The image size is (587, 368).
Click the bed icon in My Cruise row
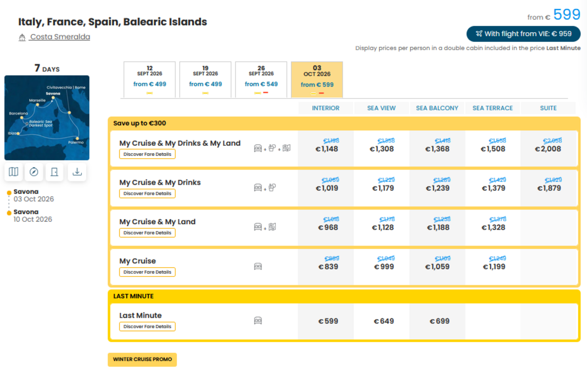[258, 266]
